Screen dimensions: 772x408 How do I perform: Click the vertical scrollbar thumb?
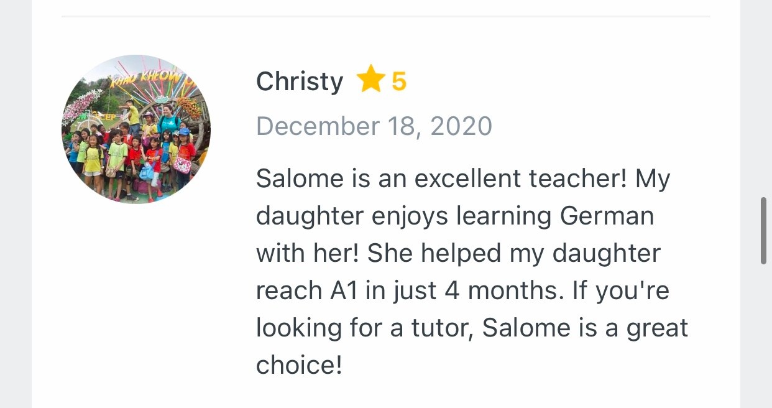click(763, 231)
